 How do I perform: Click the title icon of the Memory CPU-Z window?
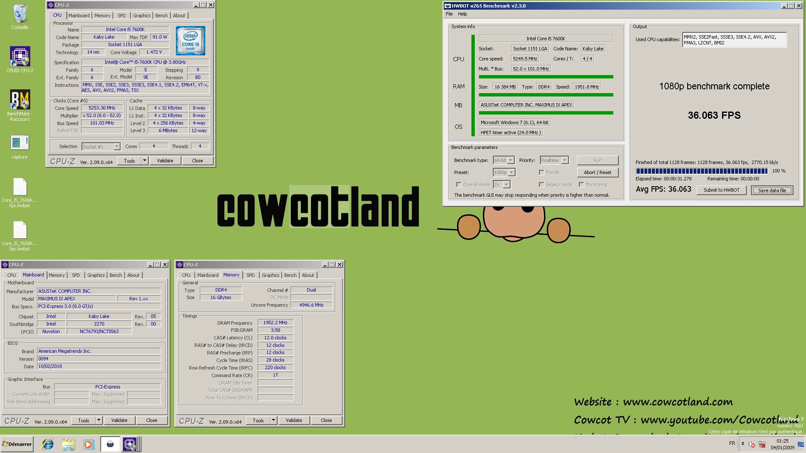180,265
